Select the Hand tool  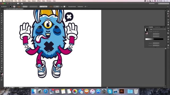point(2,67)
